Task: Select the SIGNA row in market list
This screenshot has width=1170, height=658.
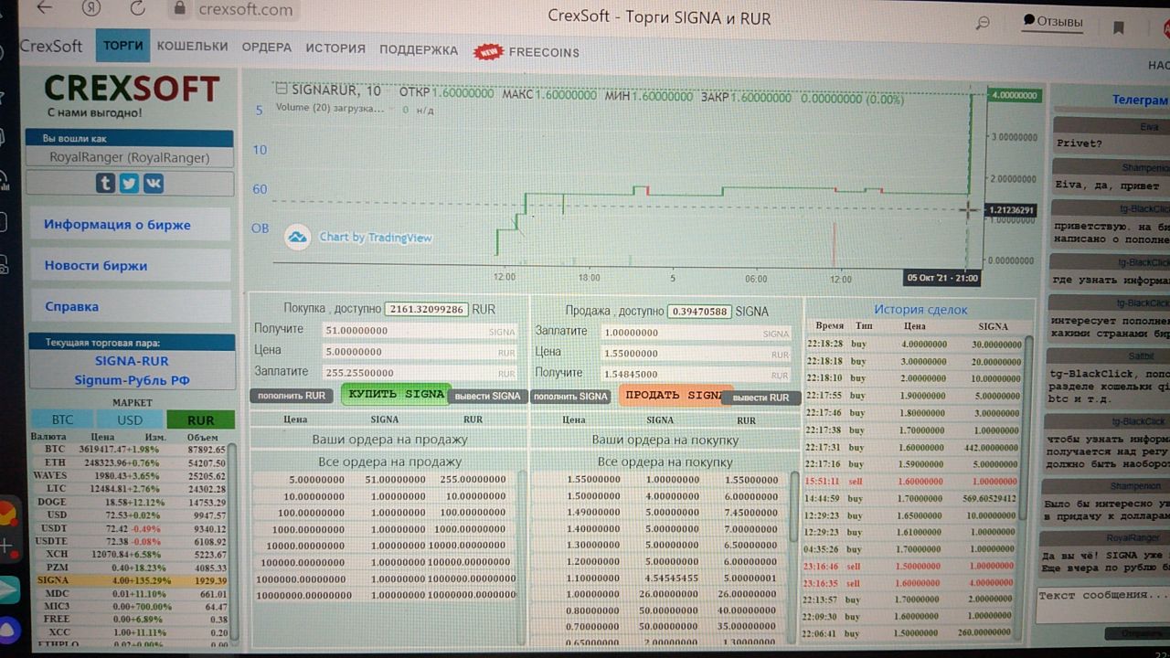Action: point(128,580)
